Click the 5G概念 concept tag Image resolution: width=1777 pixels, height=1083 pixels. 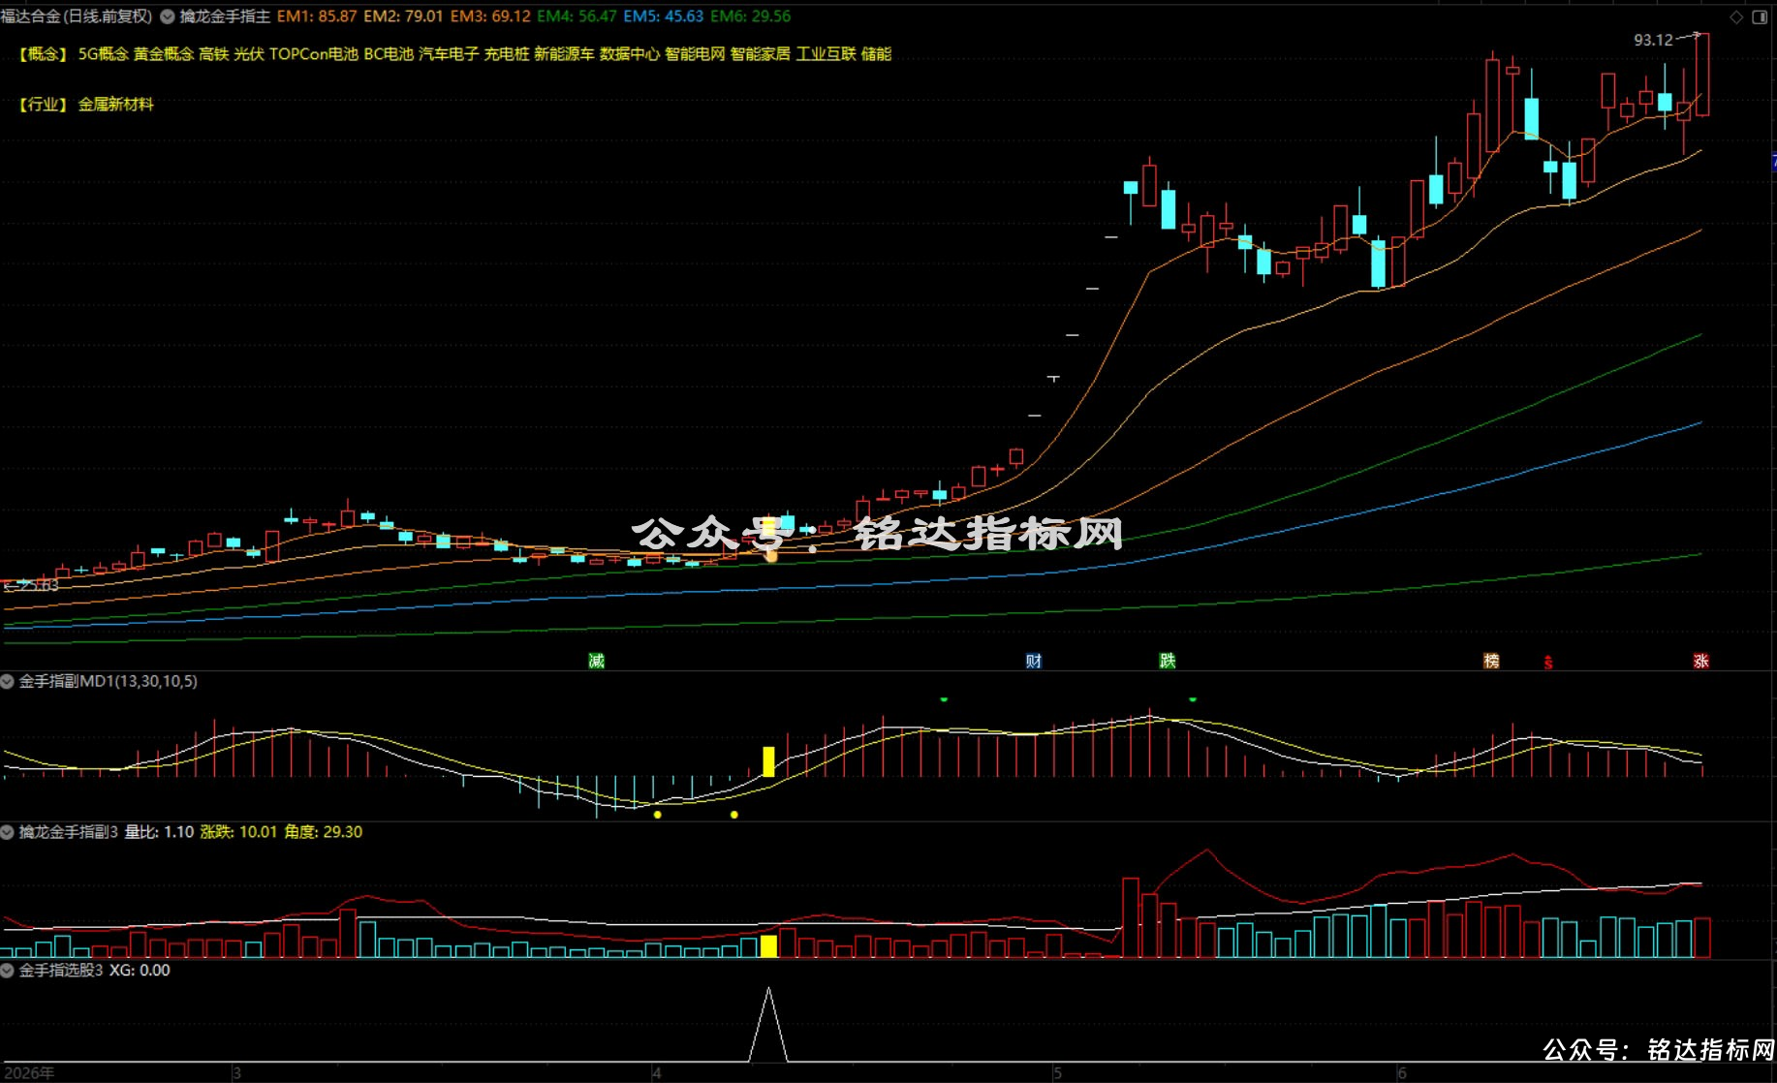tap(103, 54)
